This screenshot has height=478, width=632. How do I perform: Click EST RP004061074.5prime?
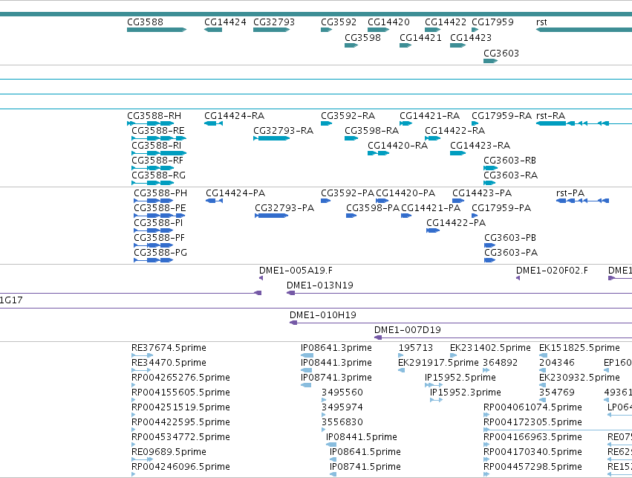[x=532, y=407]
